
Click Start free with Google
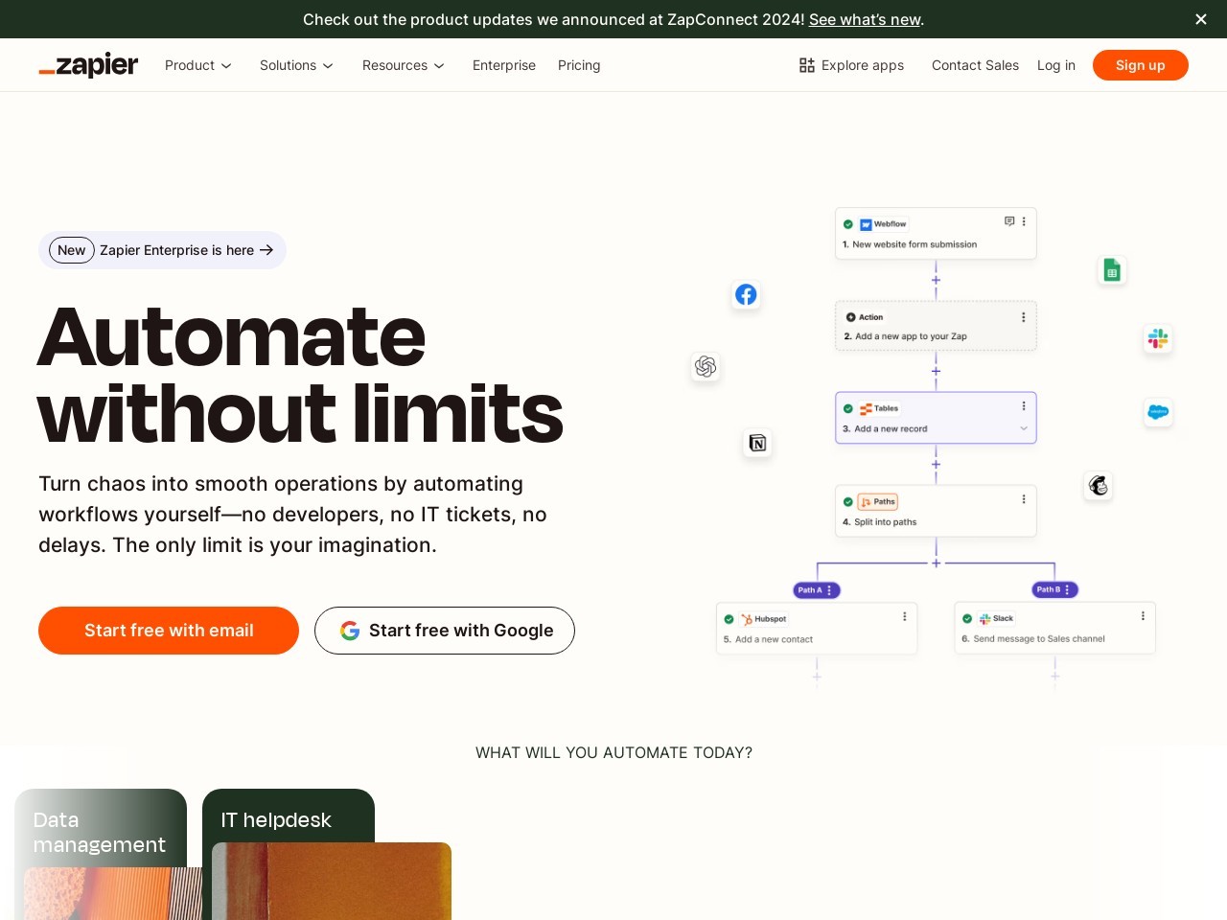click(445, 631)
